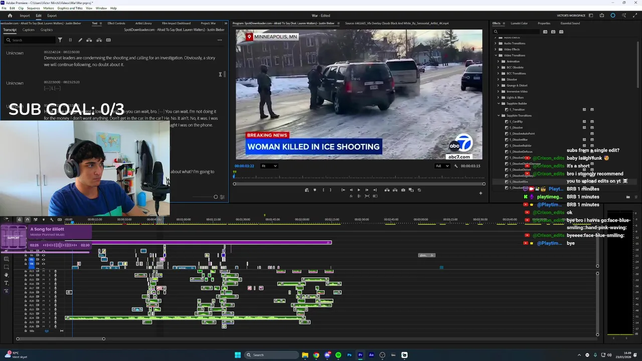The width and height of the screenshot is (642, 361).
Task: Open the Import workspace
Action: 25,16
